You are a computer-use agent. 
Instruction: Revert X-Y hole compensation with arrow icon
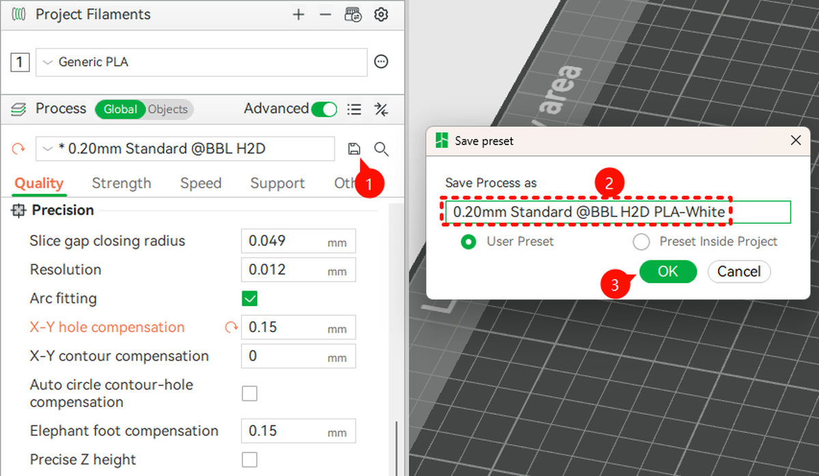pyautogui.click(x=231, y=328)
